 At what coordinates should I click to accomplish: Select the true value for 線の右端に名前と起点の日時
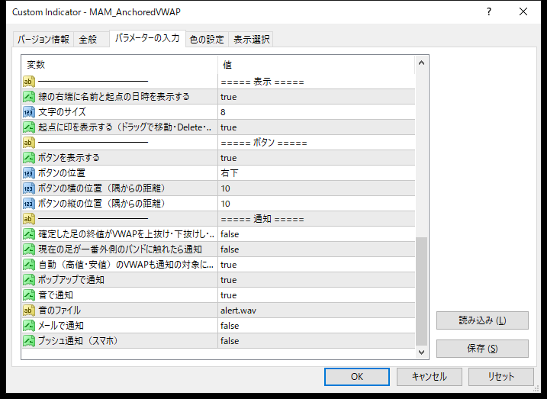coord(317,97)
